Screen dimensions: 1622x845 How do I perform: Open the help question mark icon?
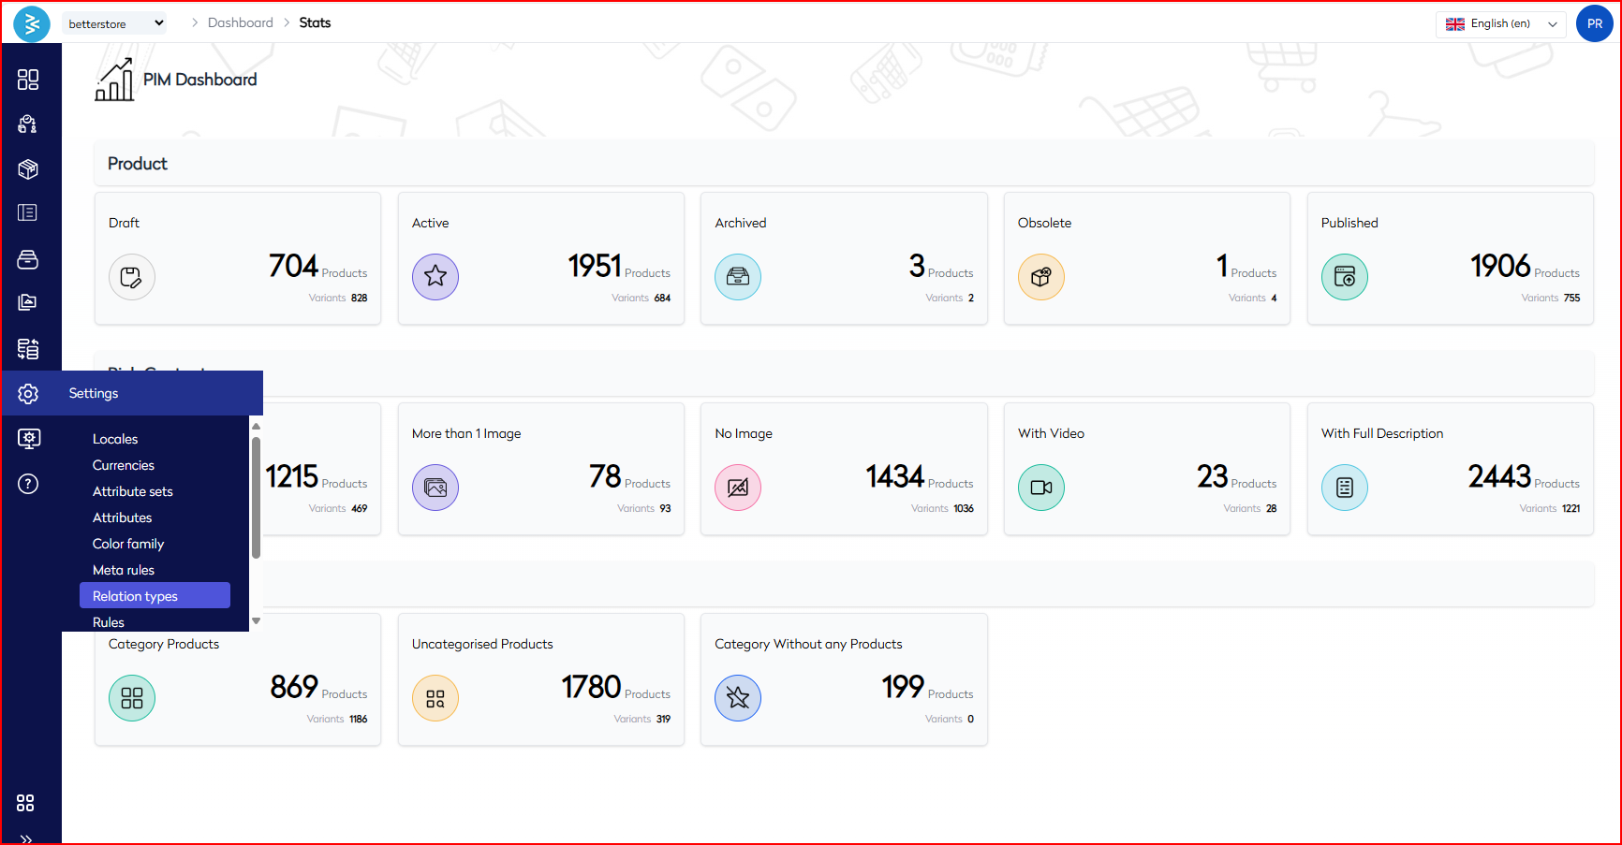tap(28, 484)
